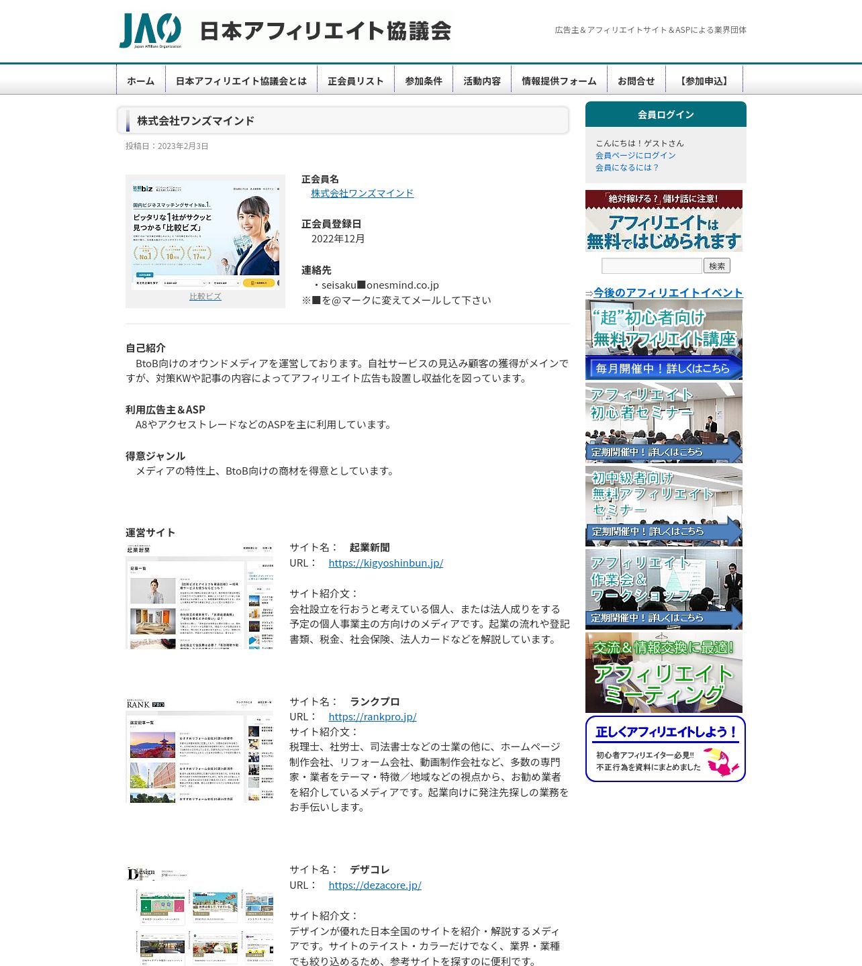
Task: Click the アフィリエイトは無料ではじめられます banner
Action: pyautogui.click(x=664, y=221)
